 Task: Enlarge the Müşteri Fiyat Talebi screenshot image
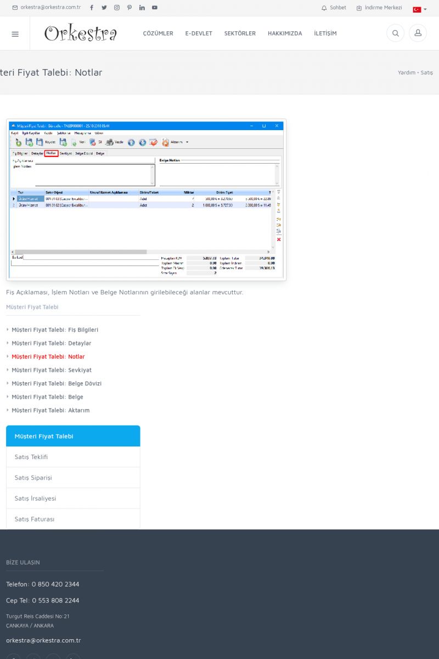click(146, 200)
